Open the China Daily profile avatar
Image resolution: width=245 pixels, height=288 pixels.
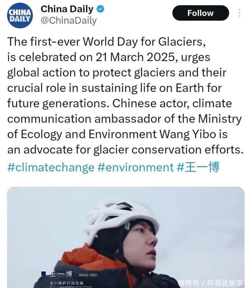[20, 15]
